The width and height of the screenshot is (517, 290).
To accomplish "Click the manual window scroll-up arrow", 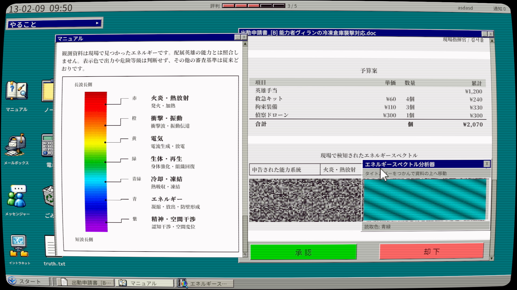I will pyautogui.click(x=245, y=44).
